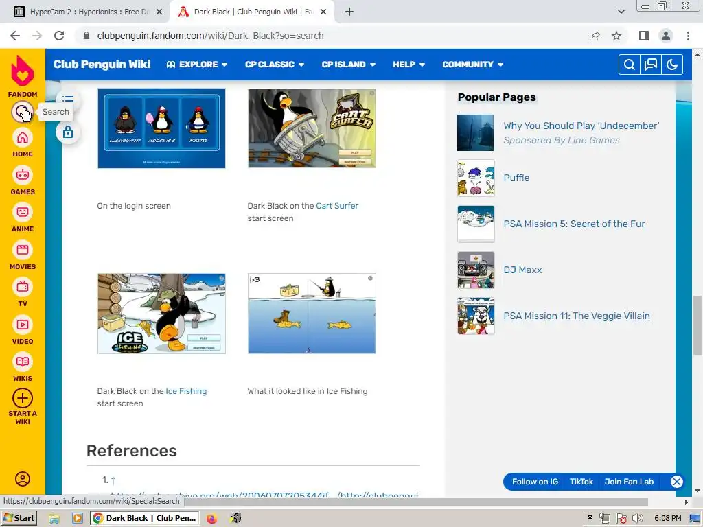Go to Fandom Home icon
This screenshot has height=527, width=703.
click(23, 137)
